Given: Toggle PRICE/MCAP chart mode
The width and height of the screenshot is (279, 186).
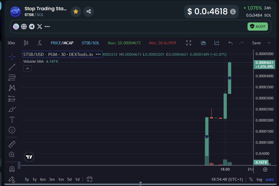Looking at the screenshot, I should (62, 43).
